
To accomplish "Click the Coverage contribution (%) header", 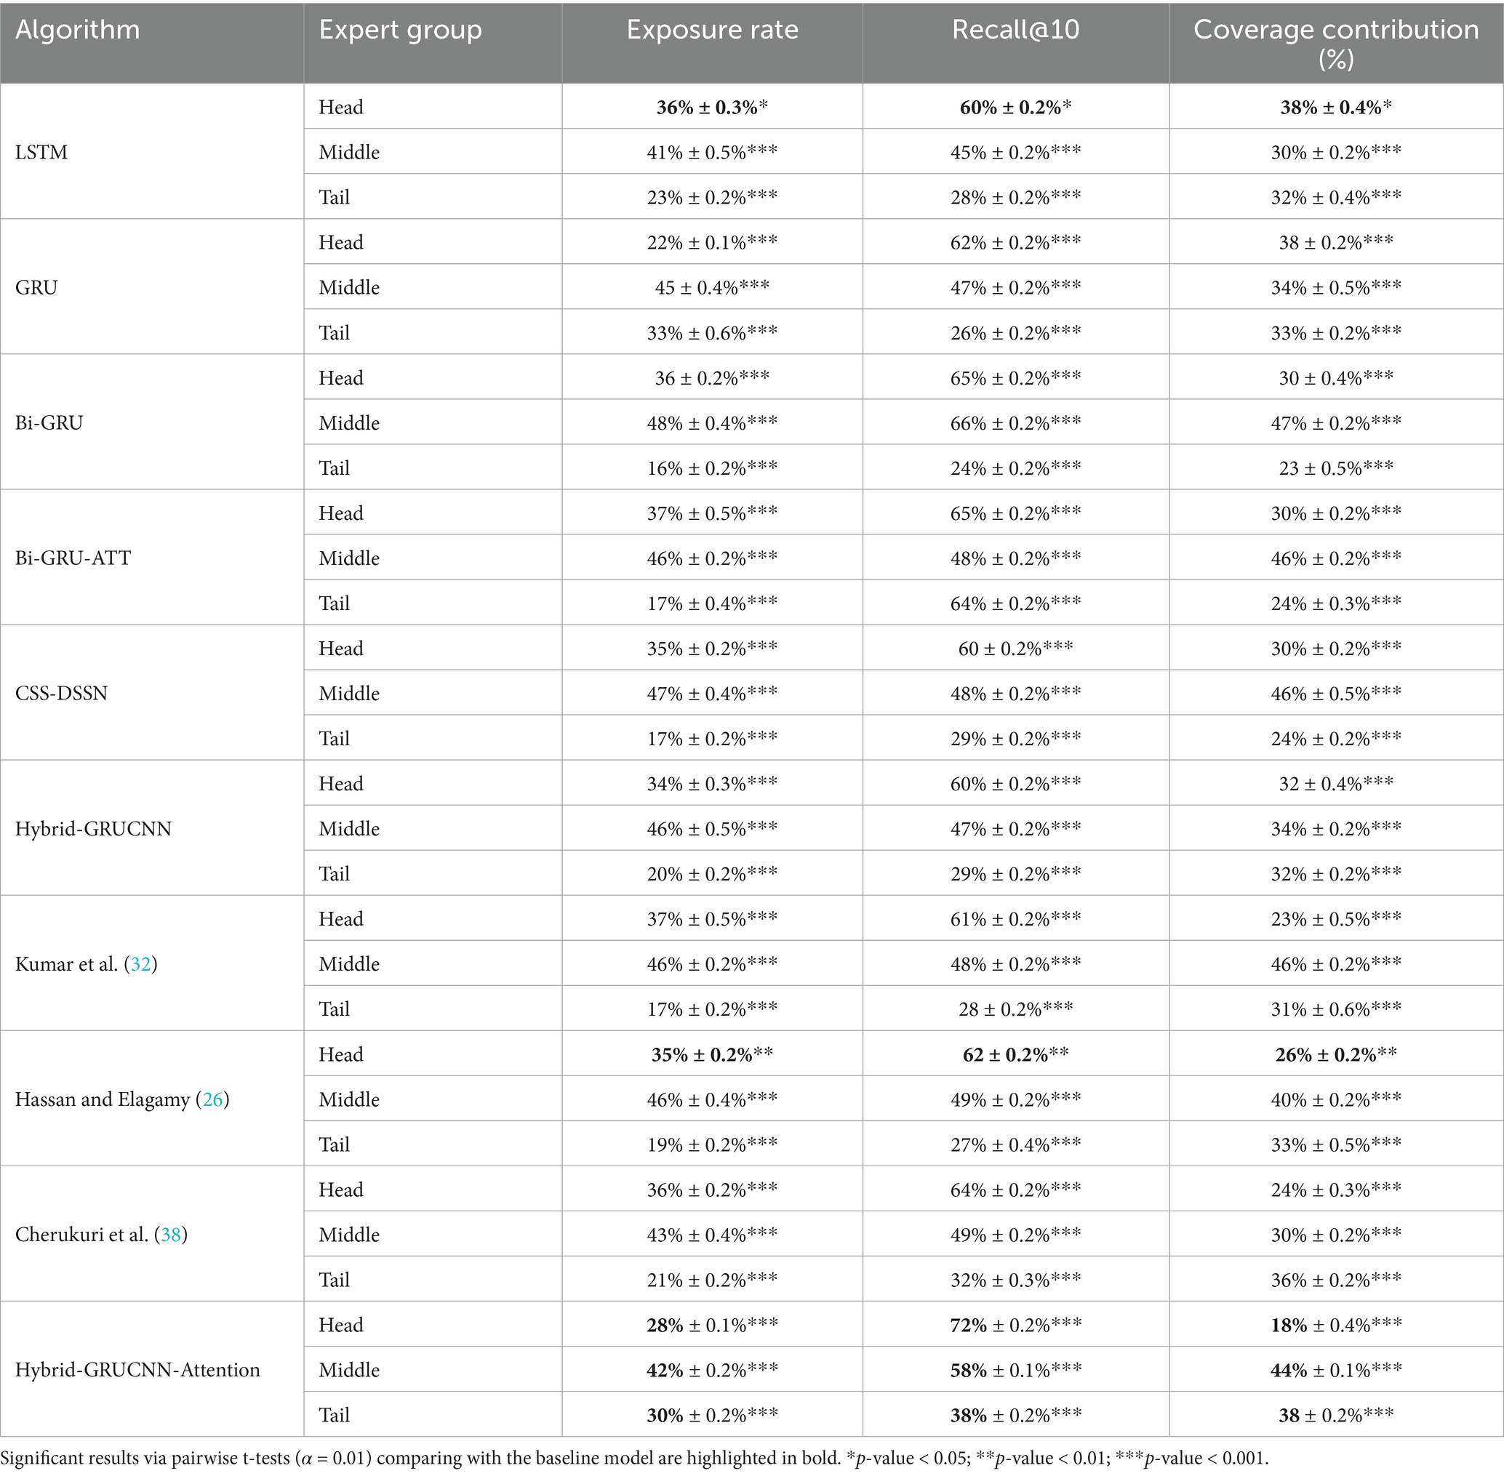I will click(1336, 44).
